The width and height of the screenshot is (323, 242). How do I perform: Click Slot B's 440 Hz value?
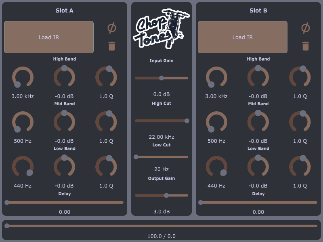click(x=216, y=186)
